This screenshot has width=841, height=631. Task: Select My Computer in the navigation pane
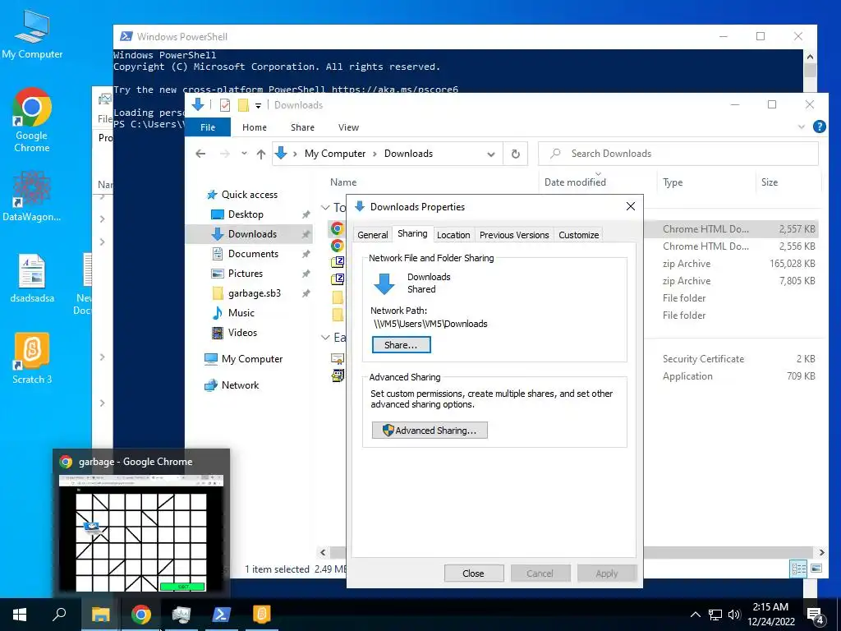(x=252, y=359)
